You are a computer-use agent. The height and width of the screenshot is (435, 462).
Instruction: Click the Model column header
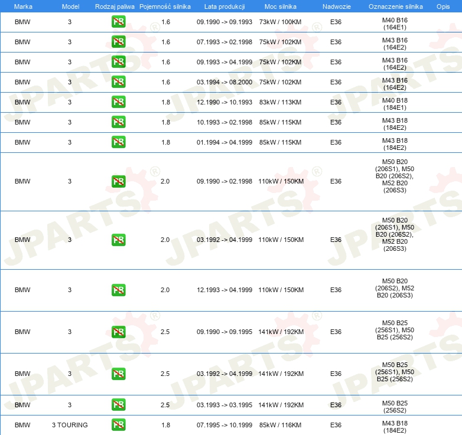coord(70,6)
